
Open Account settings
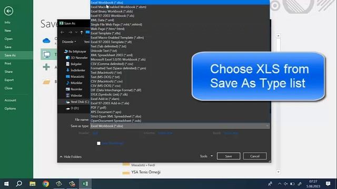click(x=11, y=100)
